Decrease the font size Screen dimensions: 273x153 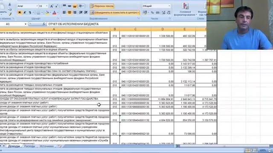pyautogui.click(x=56, y=6)
